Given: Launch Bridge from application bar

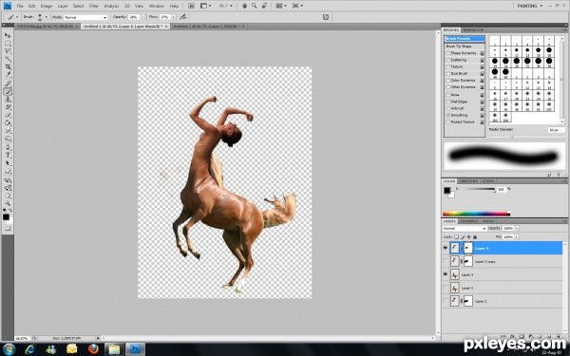Looking at the screenshot, I should [191, 6].
